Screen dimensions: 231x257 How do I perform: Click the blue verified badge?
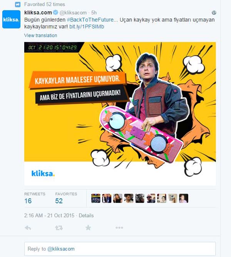pyautogui.click(x=55, y=12)
